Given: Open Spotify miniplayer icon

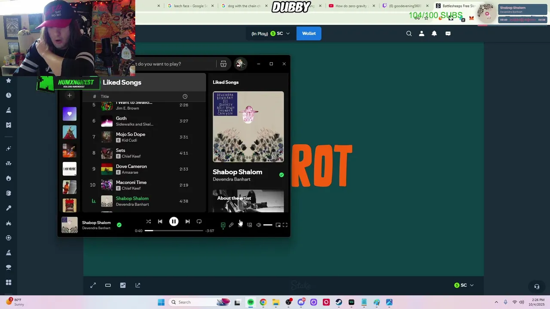Looking at the screenshot, I should tap(278, 225).
